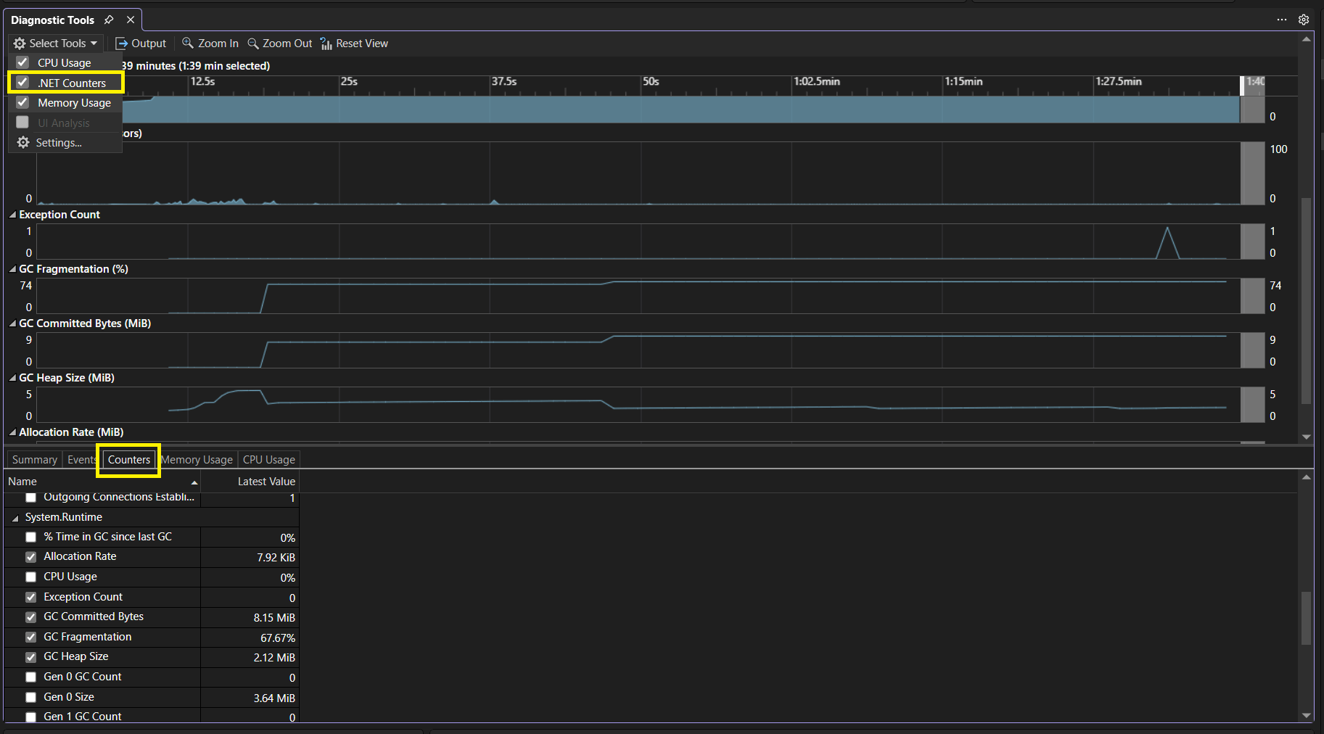This screenshot has height=734, width=1324.
Task: Sort counters by the Name column
Action: [22, 481]
